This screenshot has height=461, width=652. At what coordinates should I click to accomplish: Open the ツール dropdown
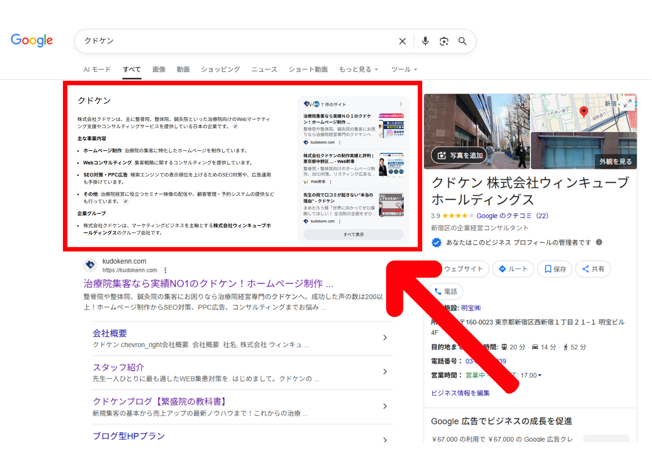coord(404,69)
